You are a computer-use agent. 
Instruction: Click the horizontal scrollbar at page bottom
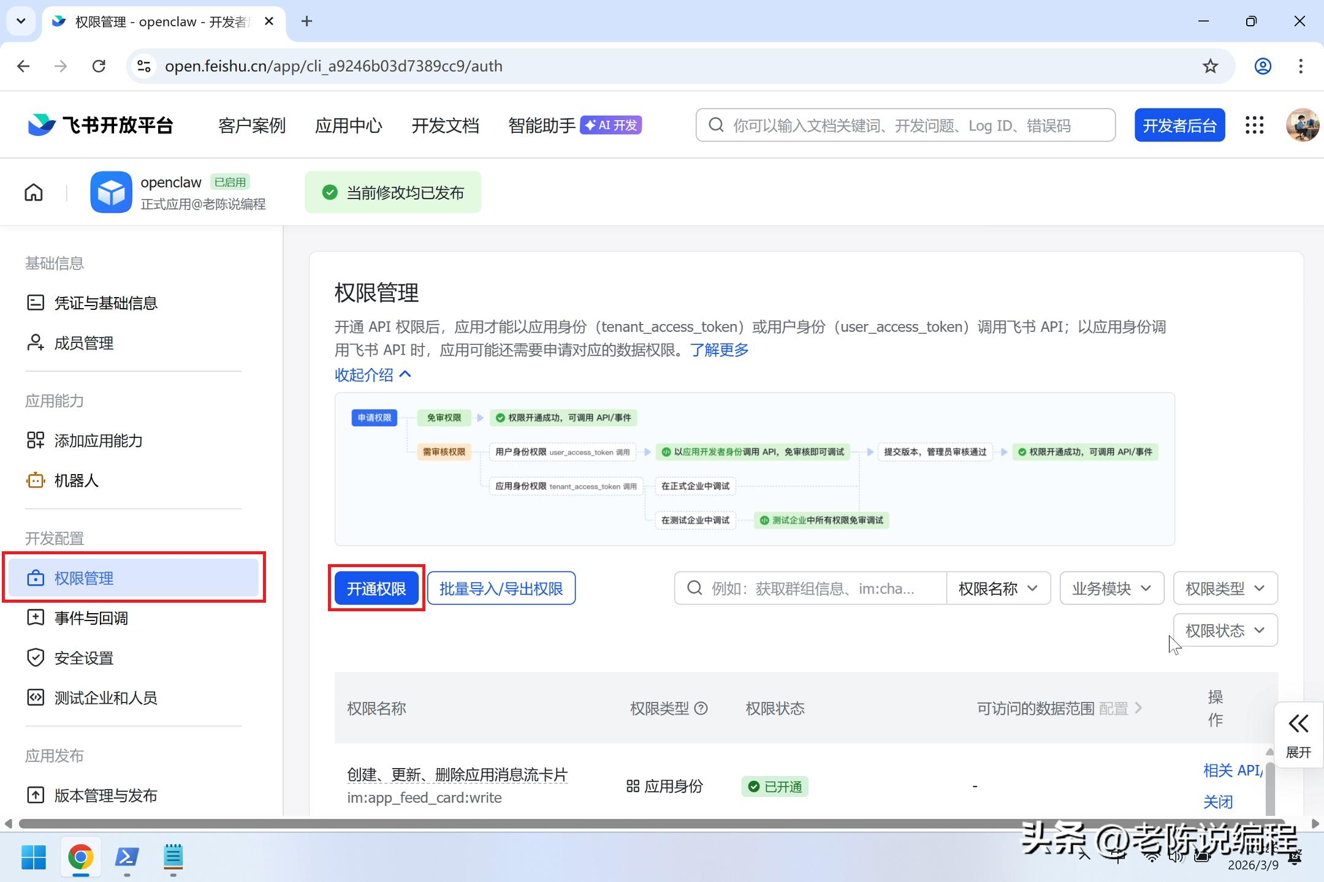(650, 824)
